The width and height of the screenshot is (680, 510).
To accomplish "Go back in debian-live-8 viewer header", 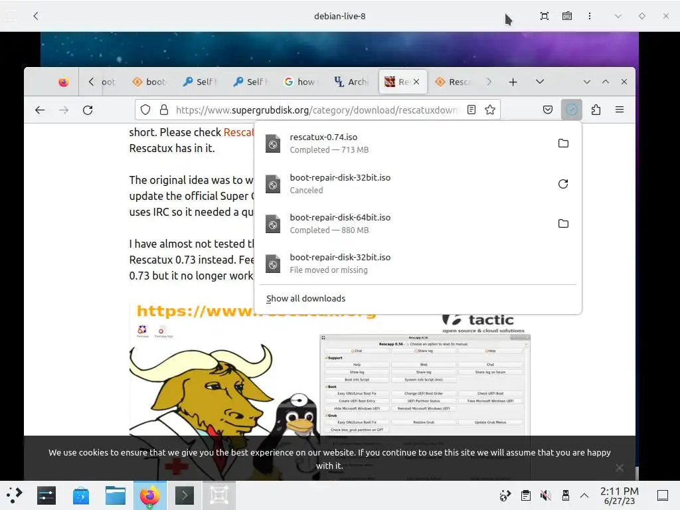I will pos(36,16).
